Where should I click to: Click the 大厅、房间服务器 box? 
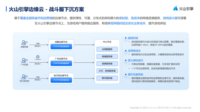(107, 71)
